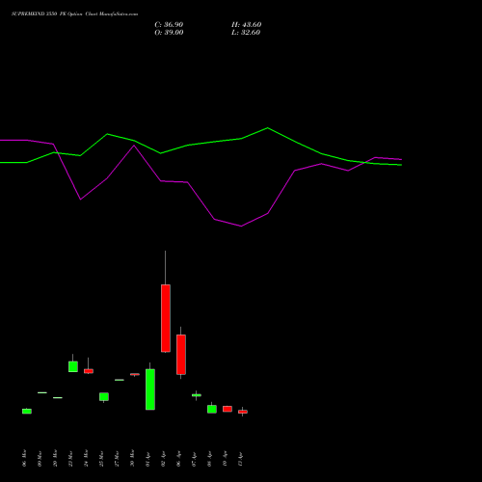Select the close value C: 36.90
Image resolution: width=482 pixels, height=482 pixels.
coord(169,25)
